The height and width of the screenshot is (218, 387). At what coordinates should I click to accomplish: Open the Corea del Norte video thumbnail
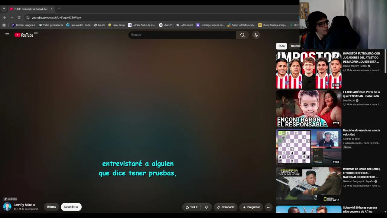click(x=308, y=185)
